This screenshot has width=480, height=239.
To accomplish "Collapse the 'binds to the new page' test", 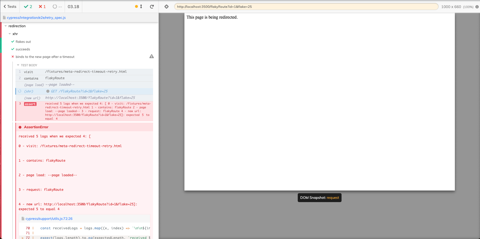I will coord(45,57).
